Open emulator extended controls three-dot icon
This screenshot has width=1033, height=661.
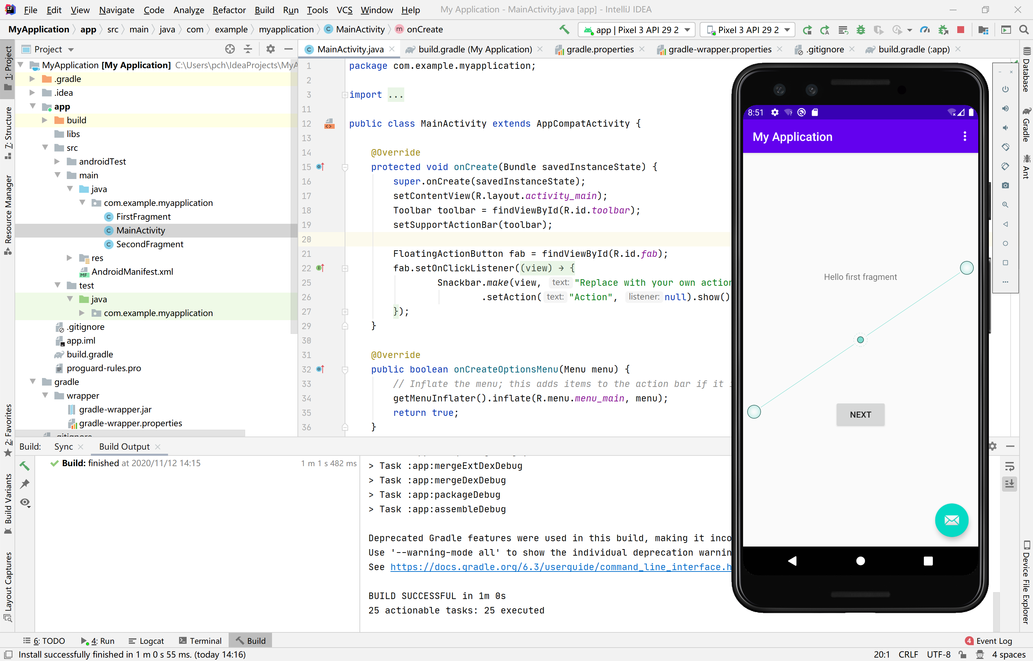click(x=1005, y=282)
